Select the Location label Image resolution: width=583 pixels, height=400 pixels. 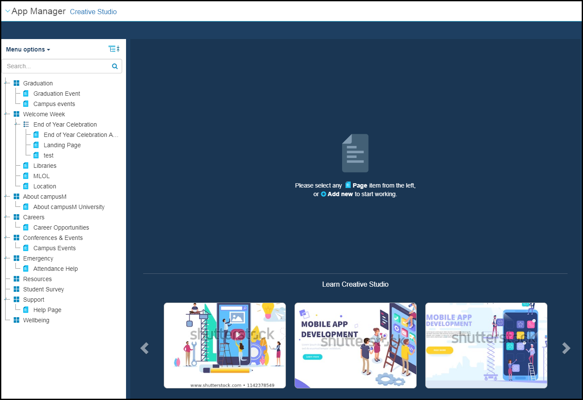45,186
